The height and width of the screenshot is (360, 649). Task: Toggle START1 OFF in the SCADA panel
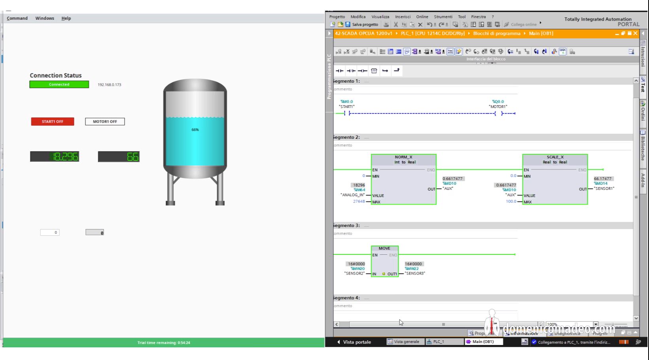[x=52, y=121]
